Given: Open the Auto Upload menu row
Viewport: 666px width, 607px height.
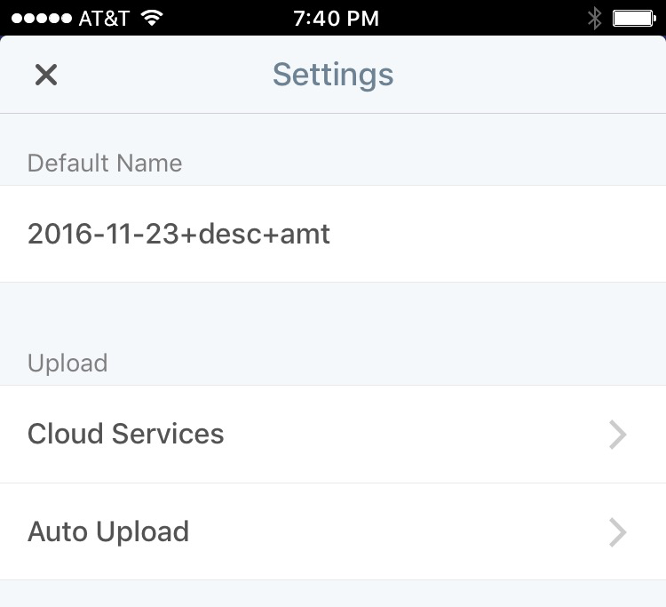Looking at the screenshot, I should (333, 531).
